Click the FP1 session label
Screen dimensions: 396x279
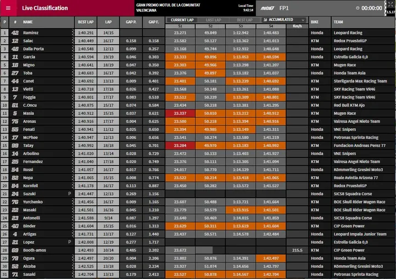click(x=284, y=8)
